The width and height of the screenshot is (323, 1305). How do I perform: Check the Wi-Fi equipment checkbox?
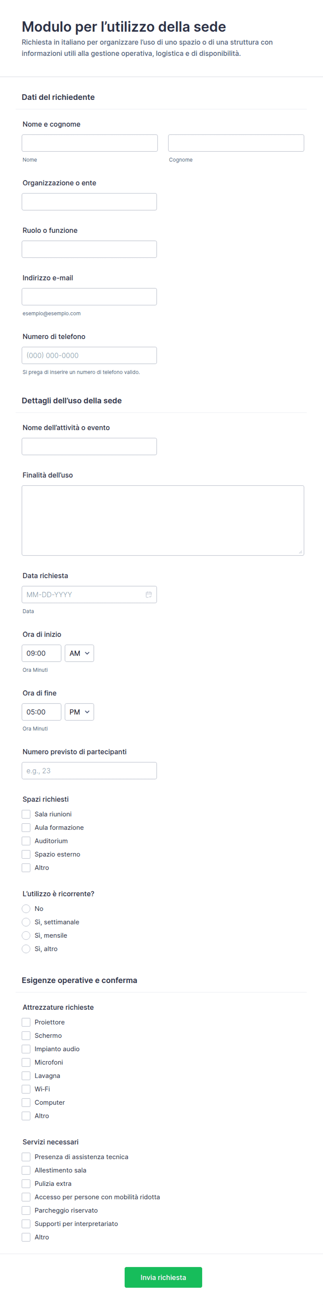tap(26, 1089)
